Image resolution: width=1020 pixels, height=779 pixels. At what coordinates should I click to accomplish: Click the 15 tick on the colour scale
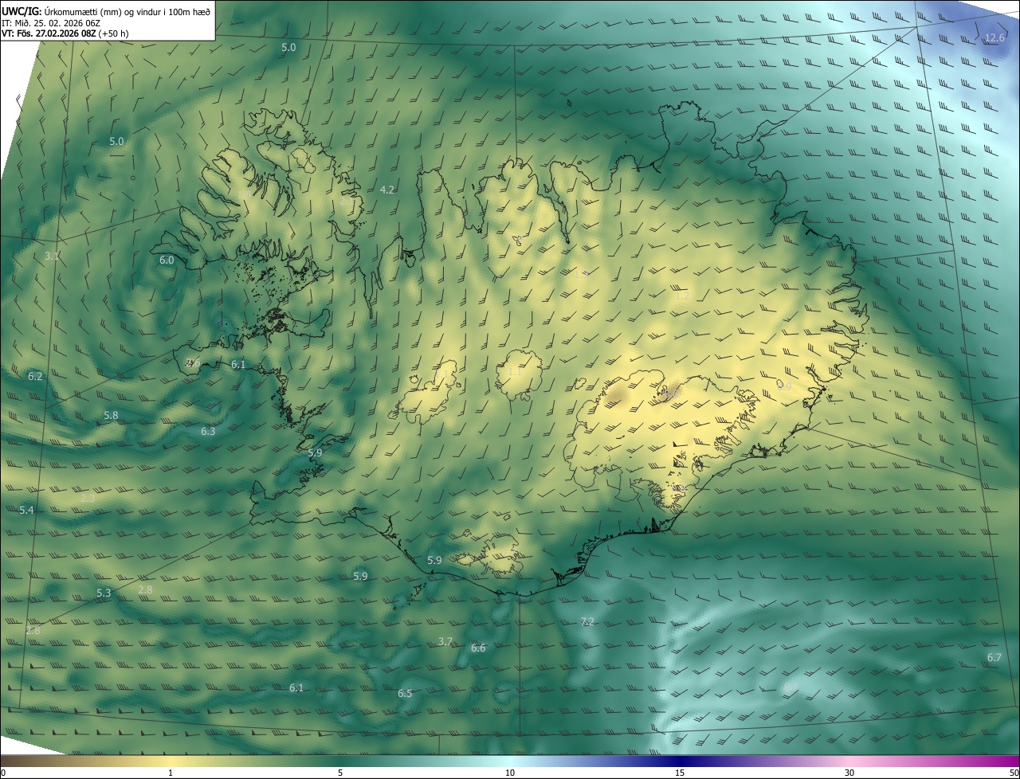(x=680, y=773)
